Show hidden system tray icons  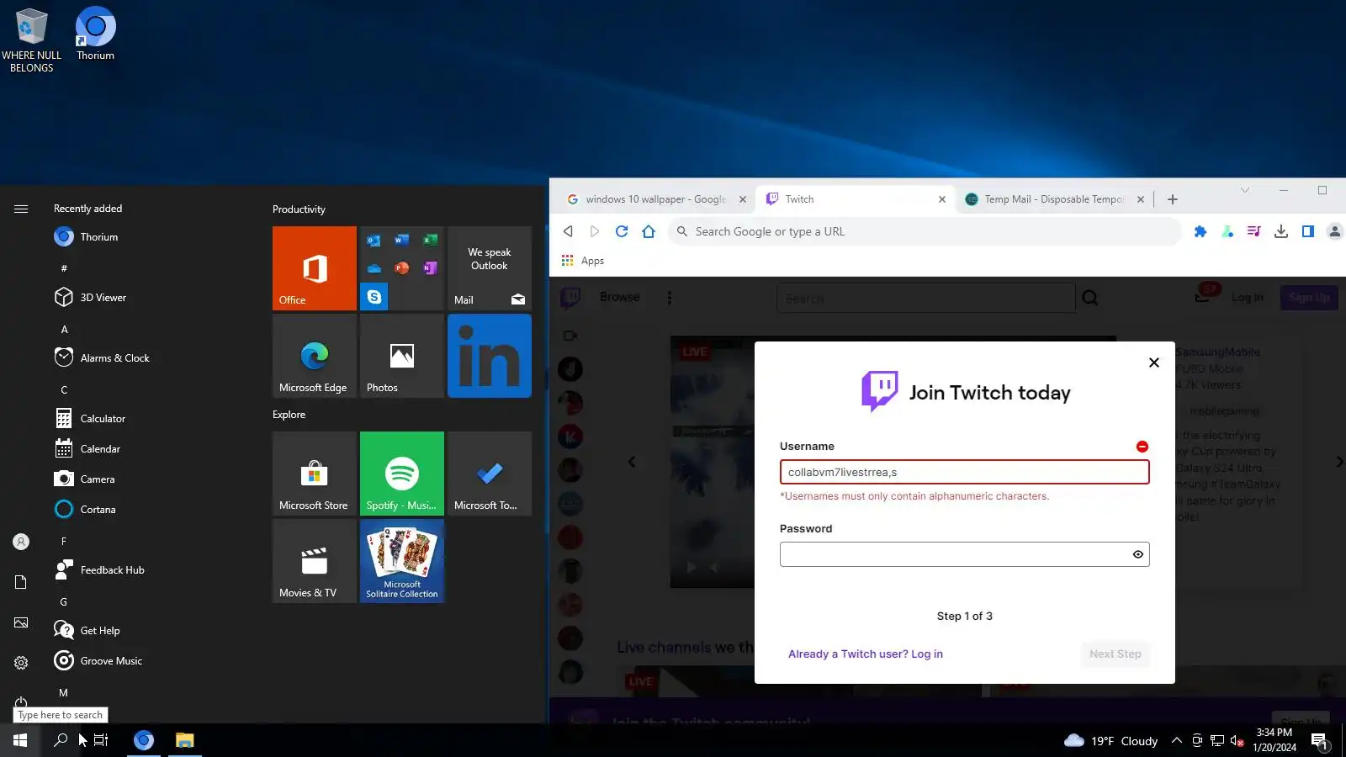point(1177,741)
